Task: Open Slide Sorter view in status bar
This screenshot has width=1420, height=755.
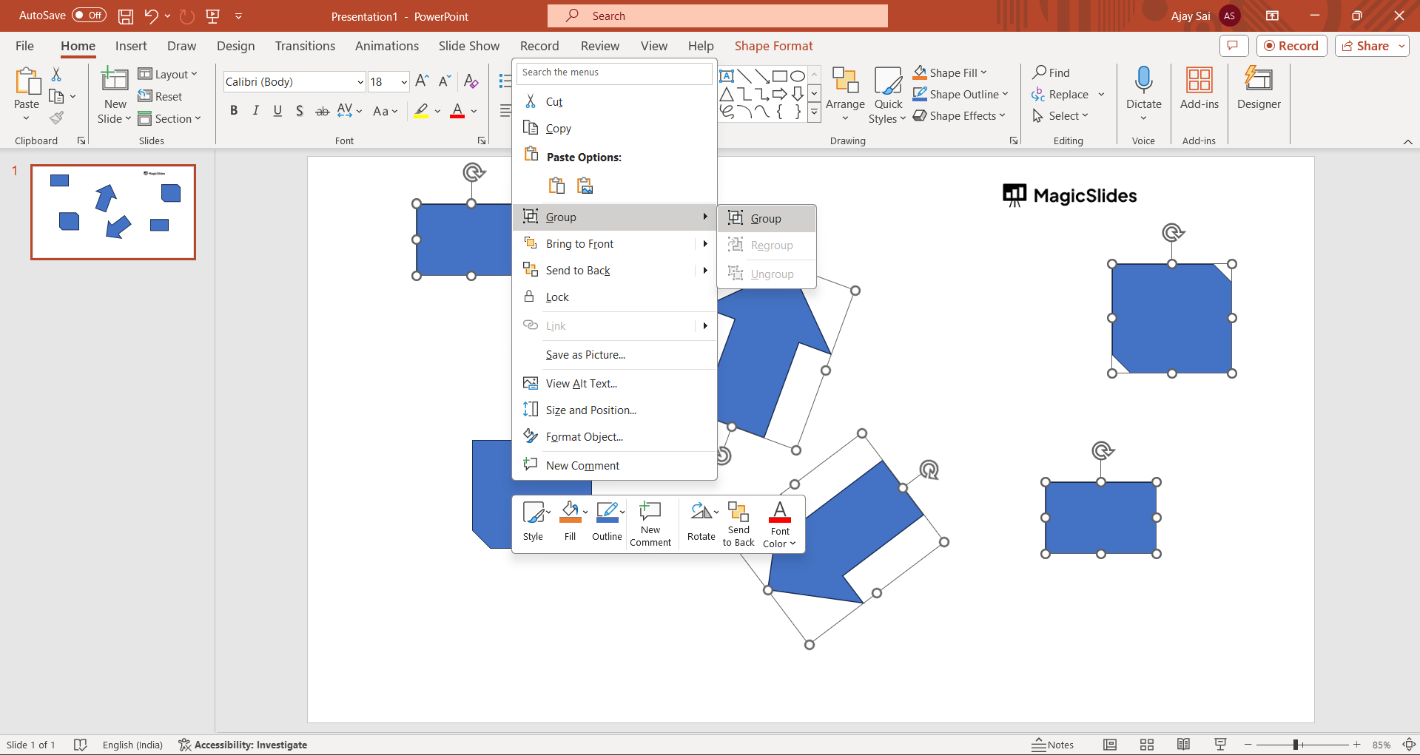Action: tap(1146, 745)
